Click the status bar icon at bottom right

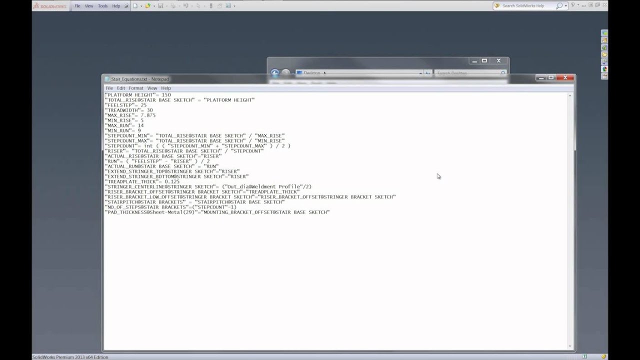click(x=604, y=356)
